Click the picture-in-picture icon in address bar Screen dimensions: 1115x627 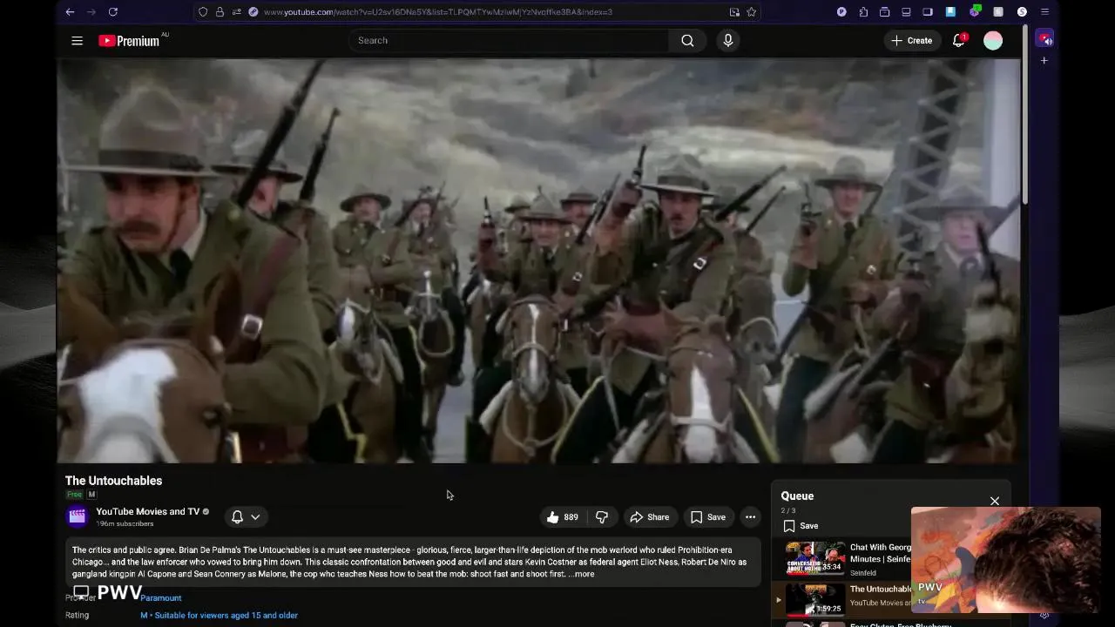point(734,12)
